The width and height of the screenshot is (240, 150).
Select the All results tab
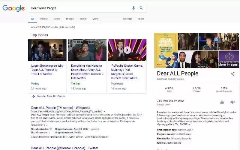[33, 19]
